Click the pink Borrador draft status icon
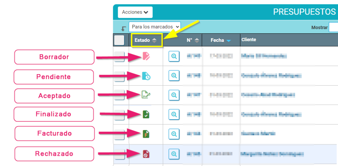The height and width of the screenshot is (166, 338). pos(146,56)
